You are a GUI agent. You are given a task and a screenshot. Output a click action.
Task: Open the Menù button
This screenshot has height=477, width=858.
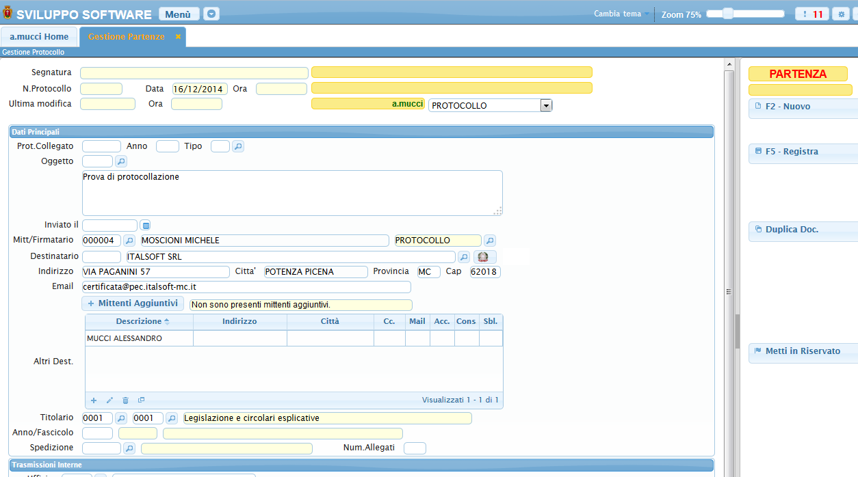point(179,14)
